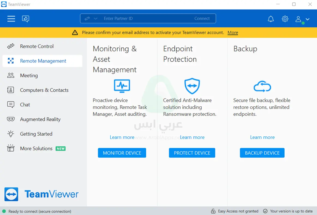The width and height of the screenshot is (317, 215).
Task: Select Remote Control in the sidebar
Action: [37, 46]
